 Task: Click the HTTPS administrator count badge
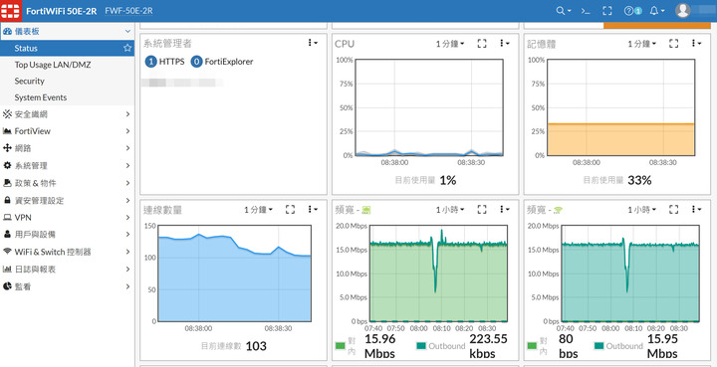point(151,62)
